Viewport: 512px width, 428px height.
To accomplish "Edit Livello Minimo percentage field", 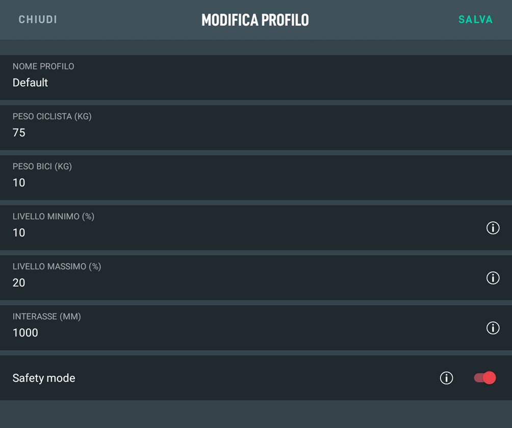I will 256,228.
